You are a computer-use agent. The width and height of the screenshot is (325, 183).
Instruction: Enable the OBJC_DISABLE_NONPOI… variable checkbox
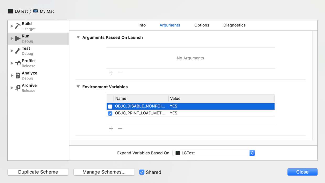[110, 106]
